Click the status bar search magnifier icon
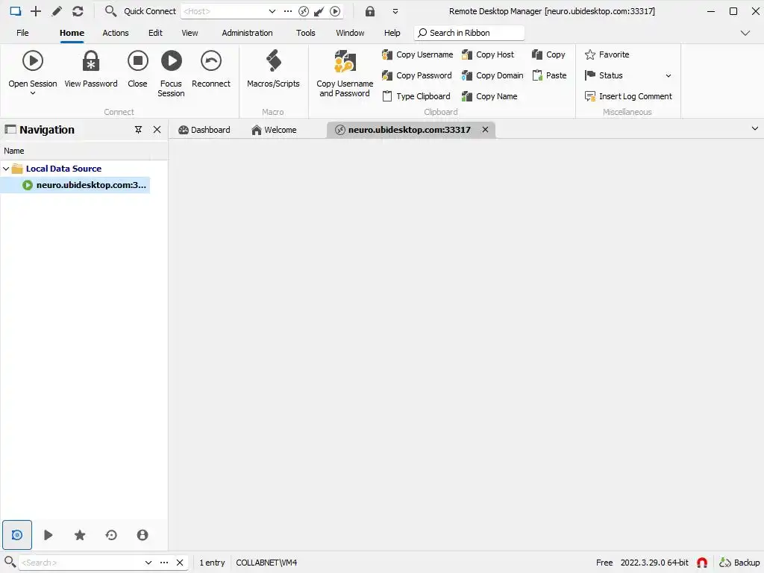 [x=10, y=562]
